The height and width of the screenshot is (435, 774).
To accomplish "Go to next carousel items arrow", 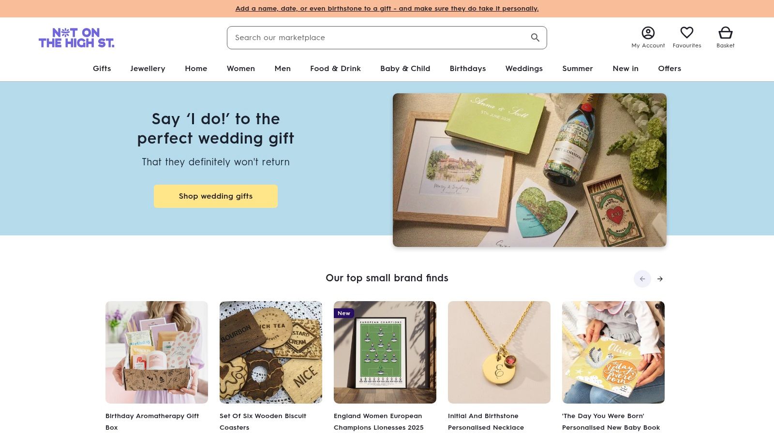I will [x=660, y=279].
